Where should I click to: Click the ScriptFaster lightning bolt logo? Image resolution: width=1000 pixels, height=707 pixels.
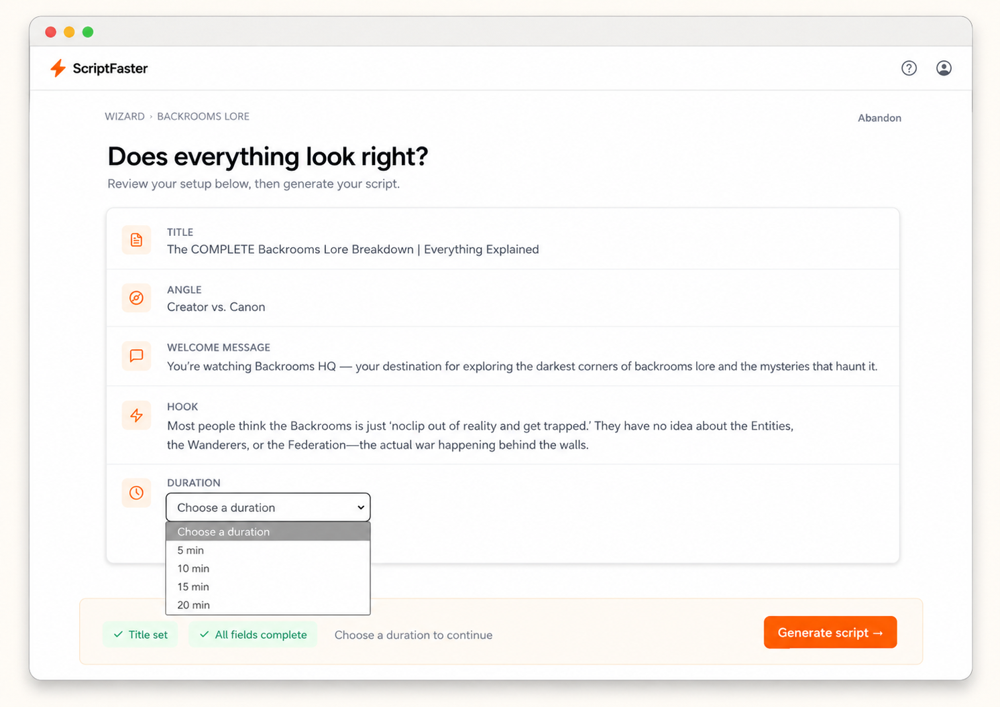tap(58, 68)
